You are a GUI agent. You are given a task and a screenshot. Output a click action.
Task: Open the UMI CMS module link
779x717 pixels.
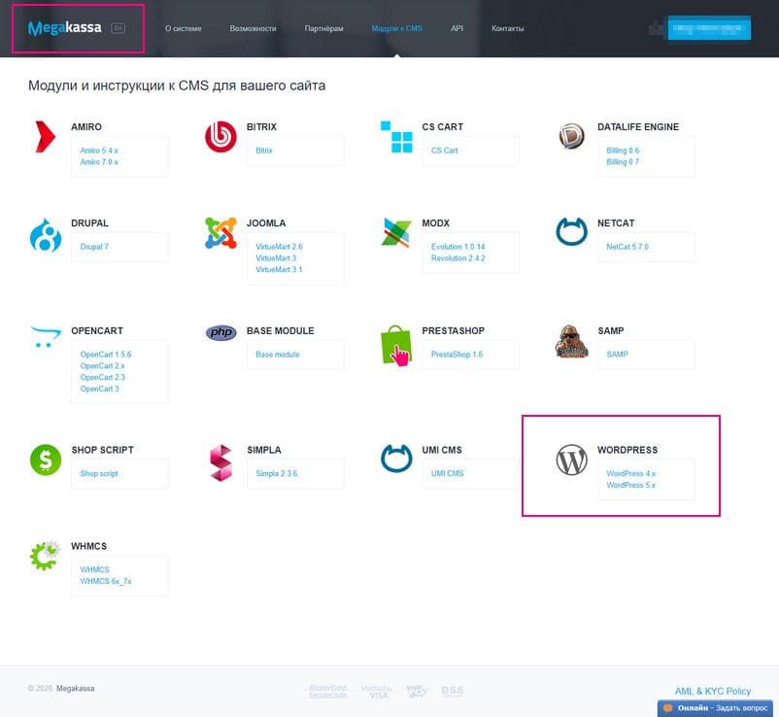[448, 473]
